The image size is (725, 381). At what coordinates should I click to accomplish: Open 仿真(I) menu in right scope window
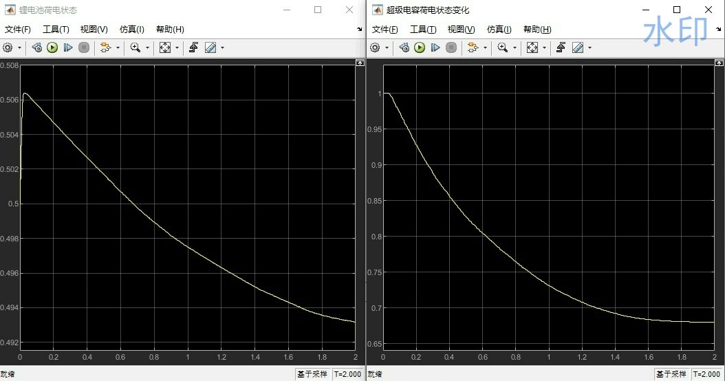pos(499,29)
